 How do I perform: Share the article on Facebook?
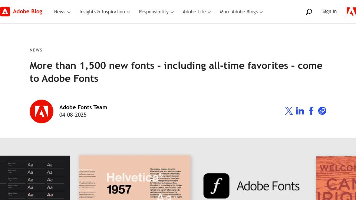[311, 111]
